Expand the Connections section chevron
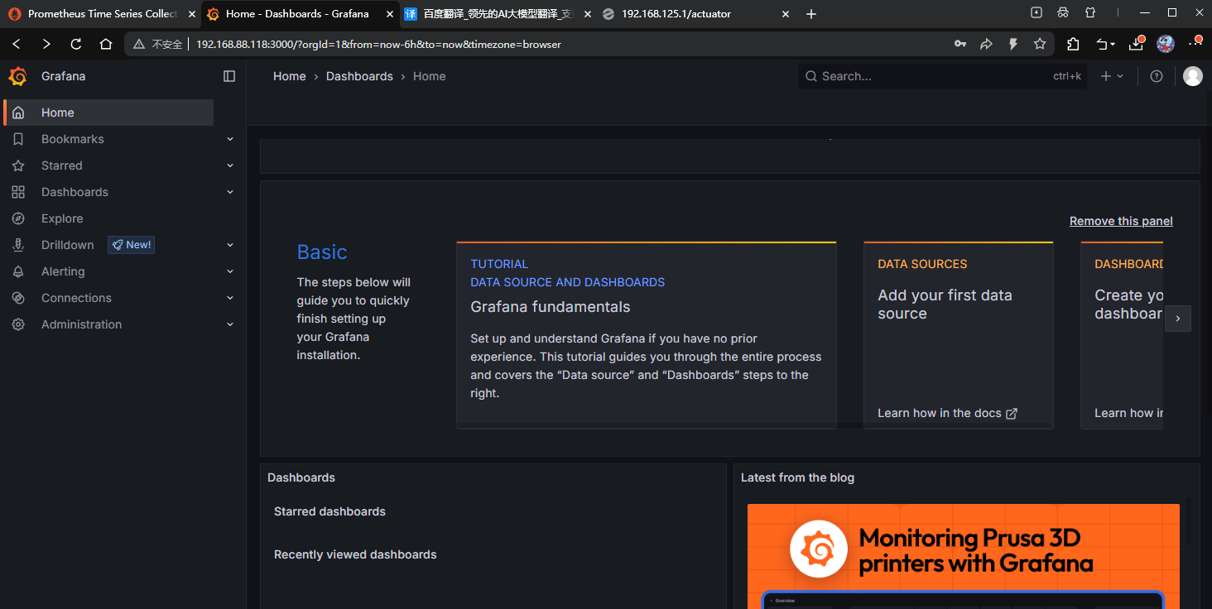1212x609 pixels. 230,298
